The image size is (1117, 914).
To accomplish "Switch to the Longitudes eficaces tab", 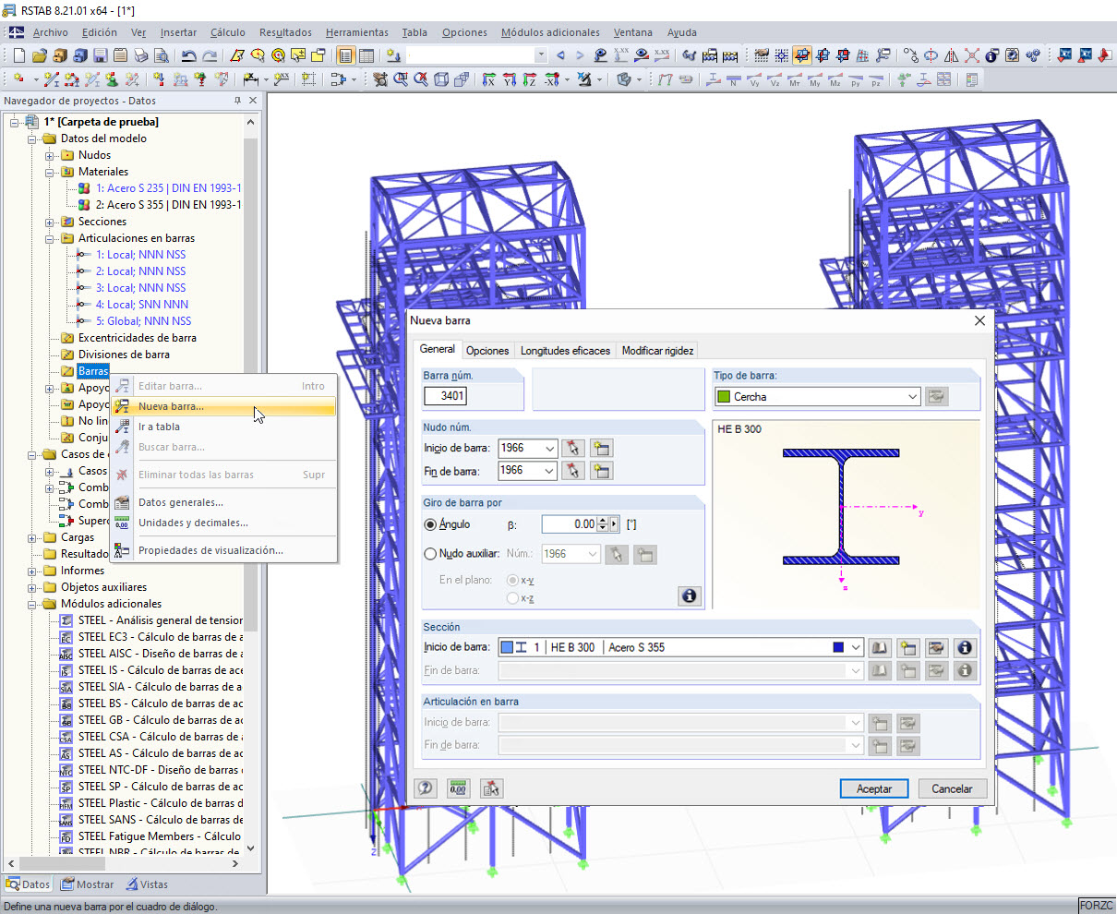I will tap(565, 351).
